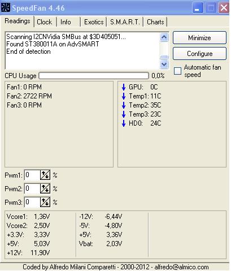Click into the Pwm1 value field
This screenshot has width=231, height=271.
tap(32, 175)
